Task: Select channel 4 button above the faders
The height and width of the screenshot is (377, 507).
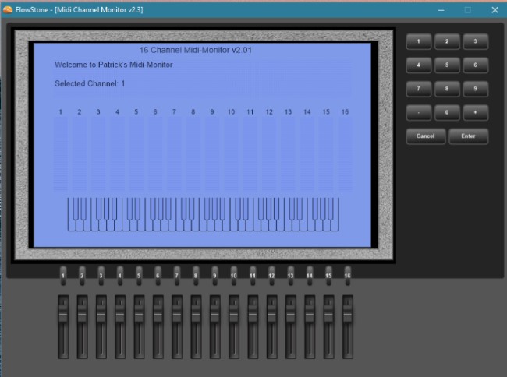Action: tap(120, 276)
